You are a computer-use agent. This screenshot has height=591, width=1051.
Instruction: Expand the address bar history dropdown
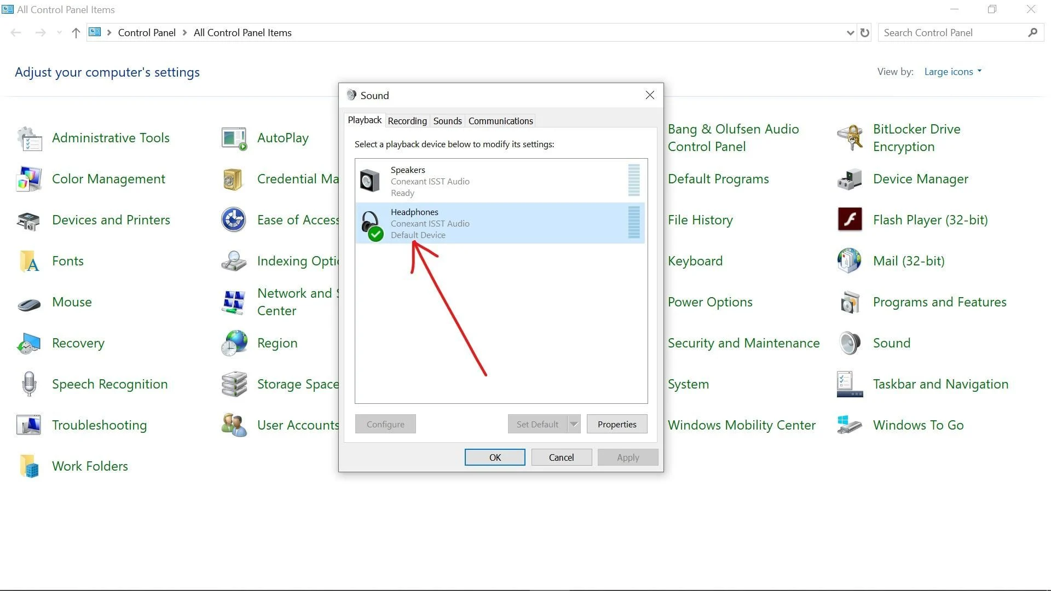pyautogui.click(x=850, y=33)
